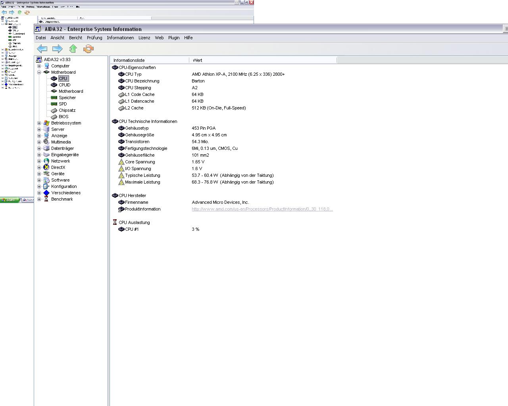This screenshot has height=406, width=508.
Task: Expand the Anzeige tree node
Action: tap(39, 136)
